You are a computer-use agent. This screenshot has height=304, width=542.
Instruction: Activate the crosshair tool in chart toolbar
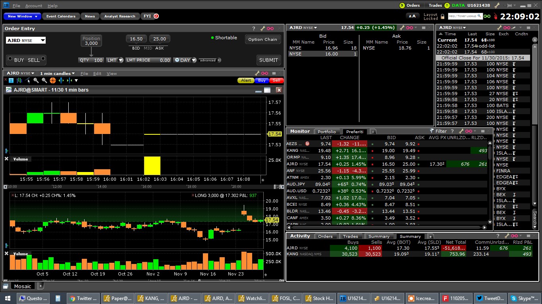click(52, 80)
